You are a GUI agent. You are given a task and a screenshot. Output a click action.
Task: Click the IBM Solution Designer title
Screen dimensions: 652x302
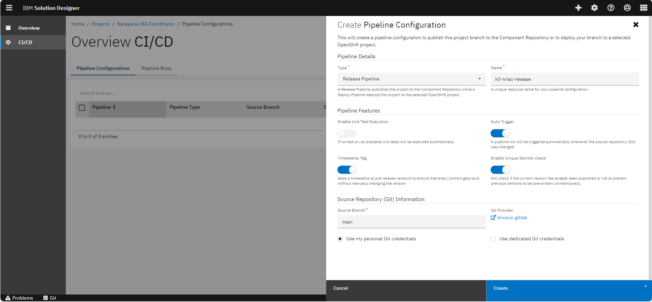coord(51,8)
